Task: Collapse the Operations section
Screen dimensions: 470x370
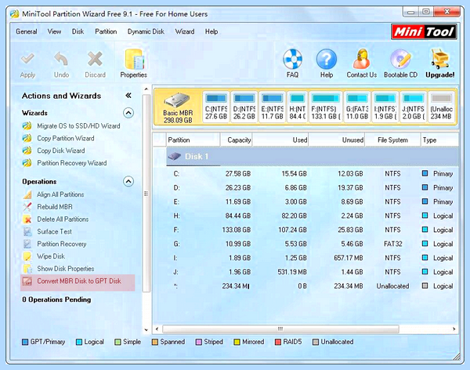Action: [x=128, y=181]
